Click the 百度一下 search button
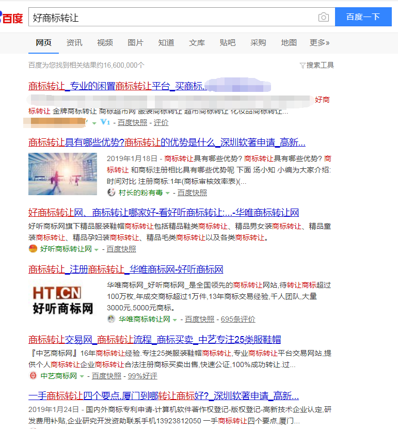398x429 pixels. pyautogui.click(x=363, y=17)
